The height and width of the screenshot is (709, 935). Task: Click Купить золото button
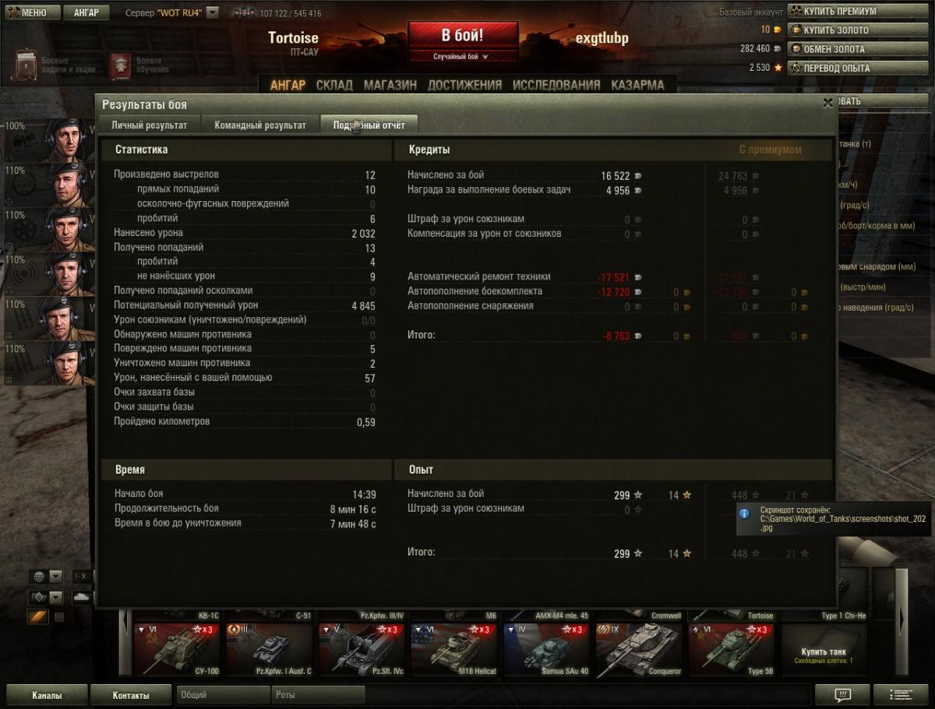859,30
